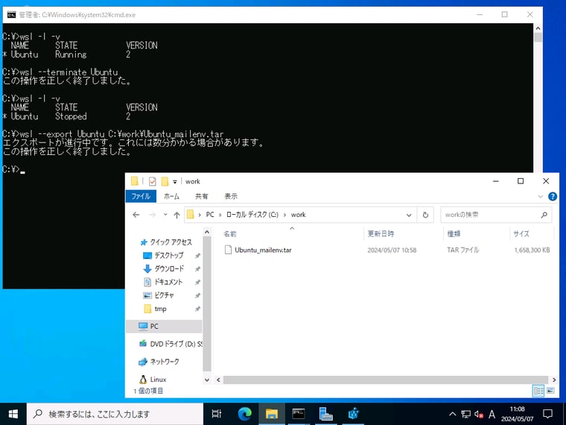
Task: Switch to large icons view
Action: pos(550,391)
